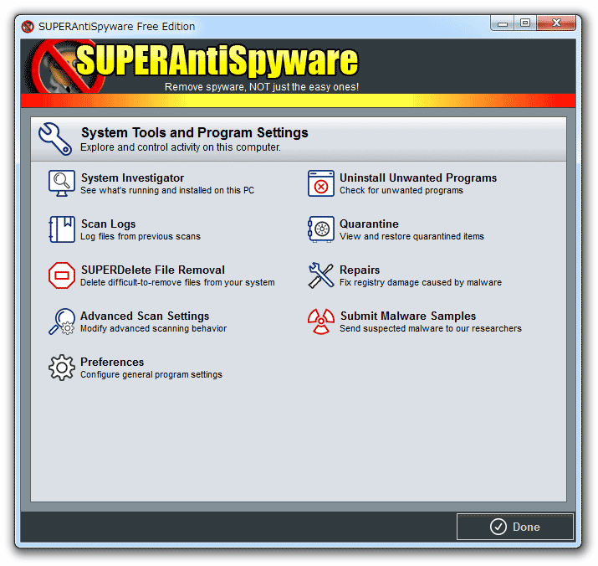Click the Done button
Viewport: 598px width, 566px height.
515,527
